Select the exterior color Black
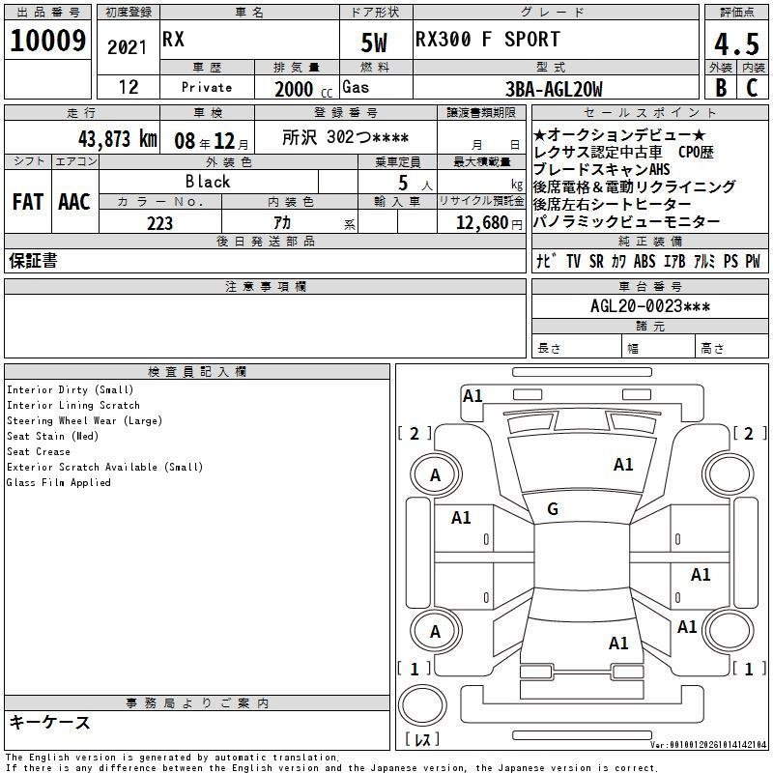This screenshot has width=773, height=773. (x=208, y=182)
